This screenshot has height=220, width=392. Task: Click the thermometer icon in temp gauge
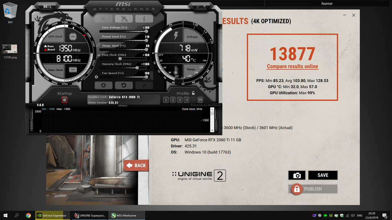pyautogui.click(x=176, y=71)
